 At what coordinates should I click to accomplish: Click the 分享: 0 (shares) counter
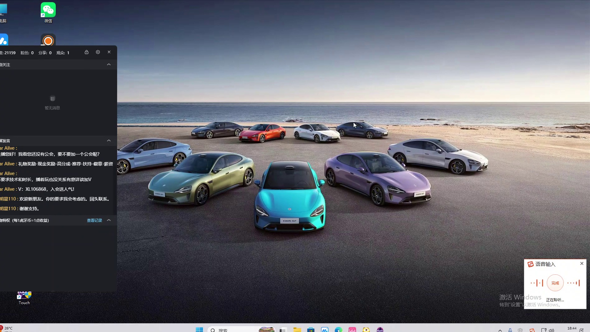pos(45,53)
